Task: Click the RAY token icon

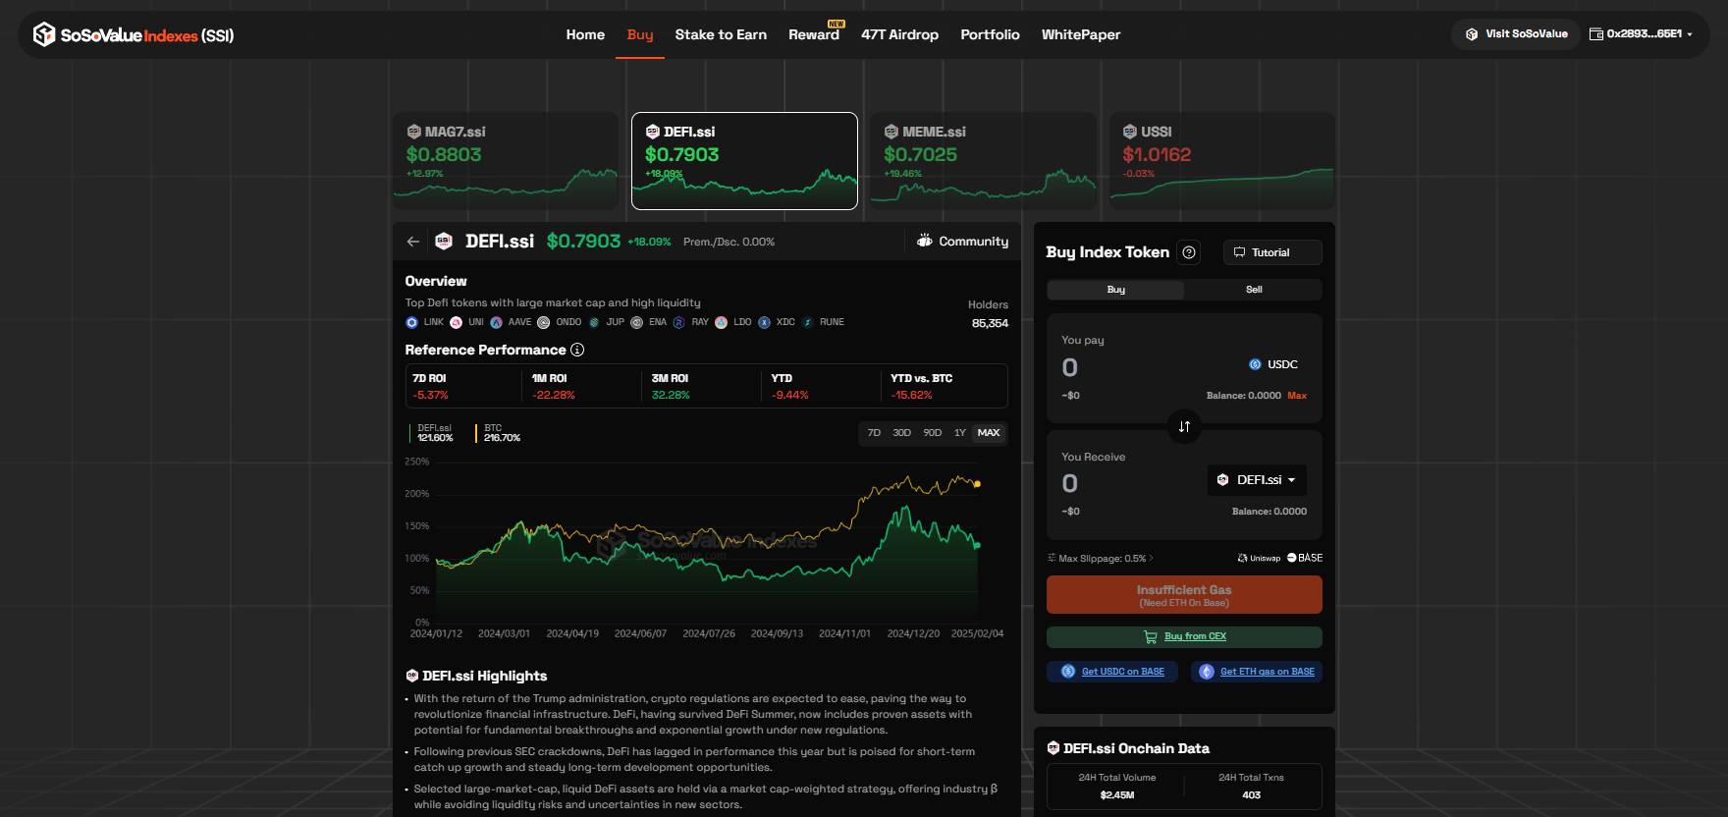Action: tap(678, 322)
